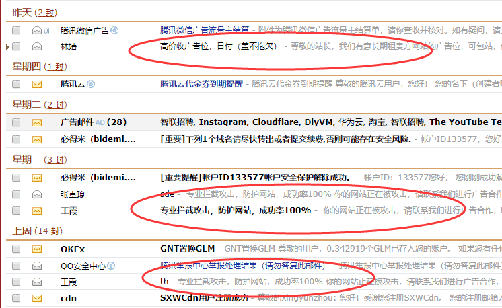
Task: Click the opened envelope icon for 张卓琅
Action: point(37,194)
